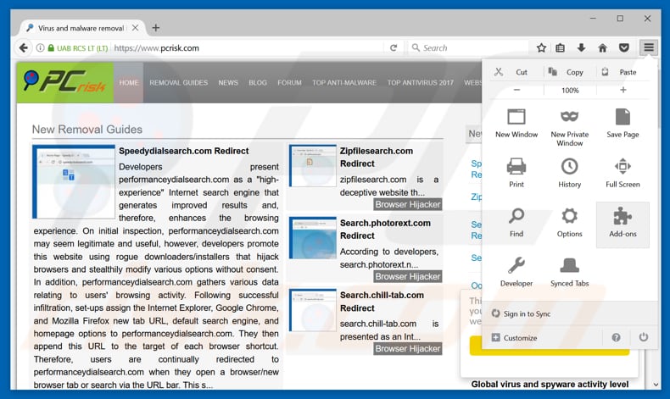Zoom out with minus button
670x399 pixels.
coord(516,90)
